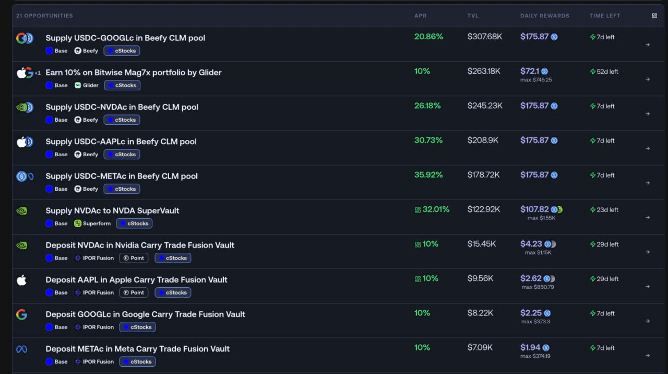This screenshot has width=668, height=374.
Task: Click Base tag in USDC-AAPLc row
Action: click(56, 155)
